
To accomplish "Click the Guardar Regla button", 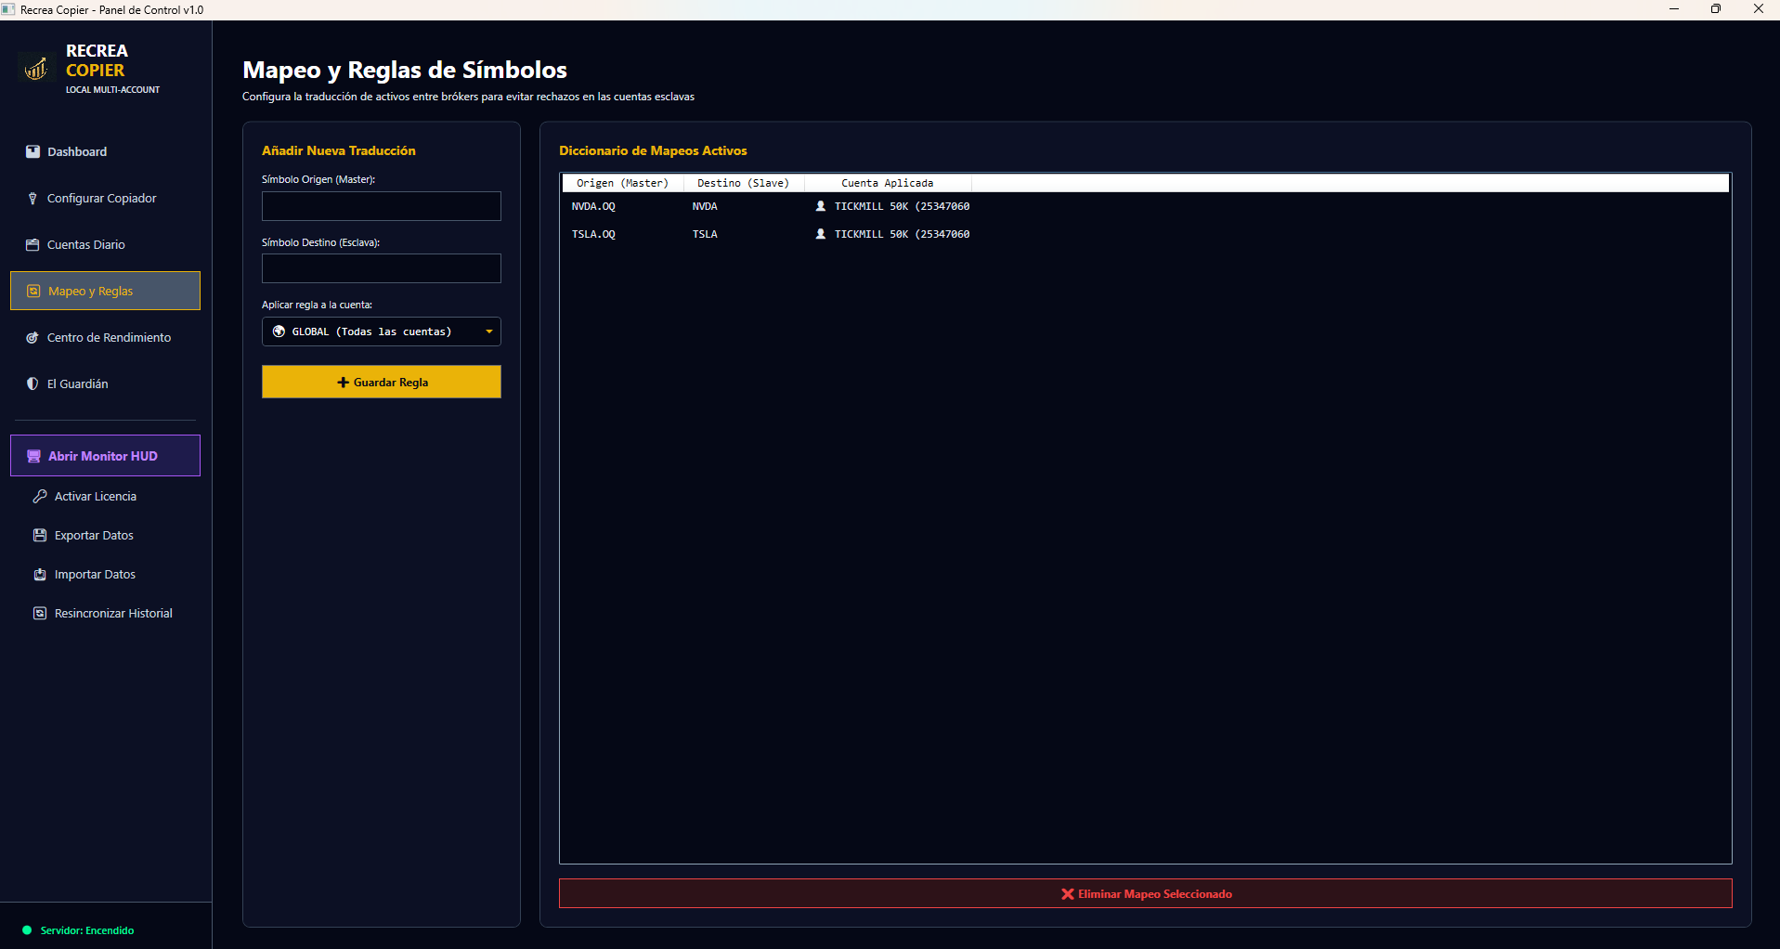I will (x=382, y=382).
